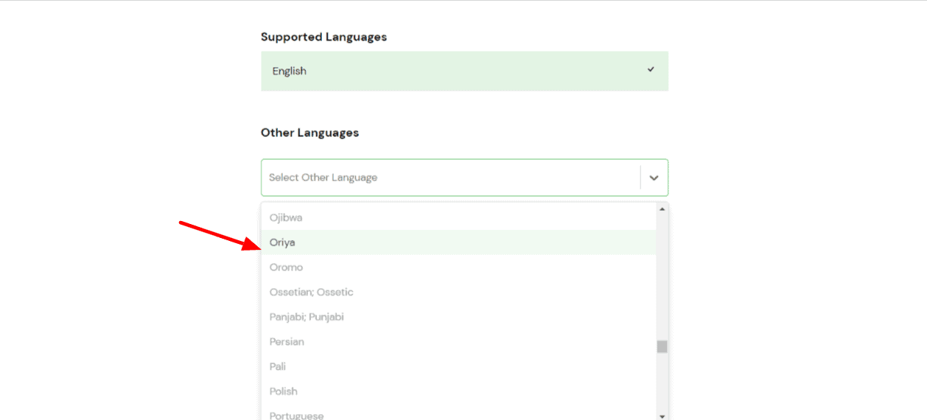Select the highlighted Oriya option
This screenshot has height=420, width=927.
282,242
